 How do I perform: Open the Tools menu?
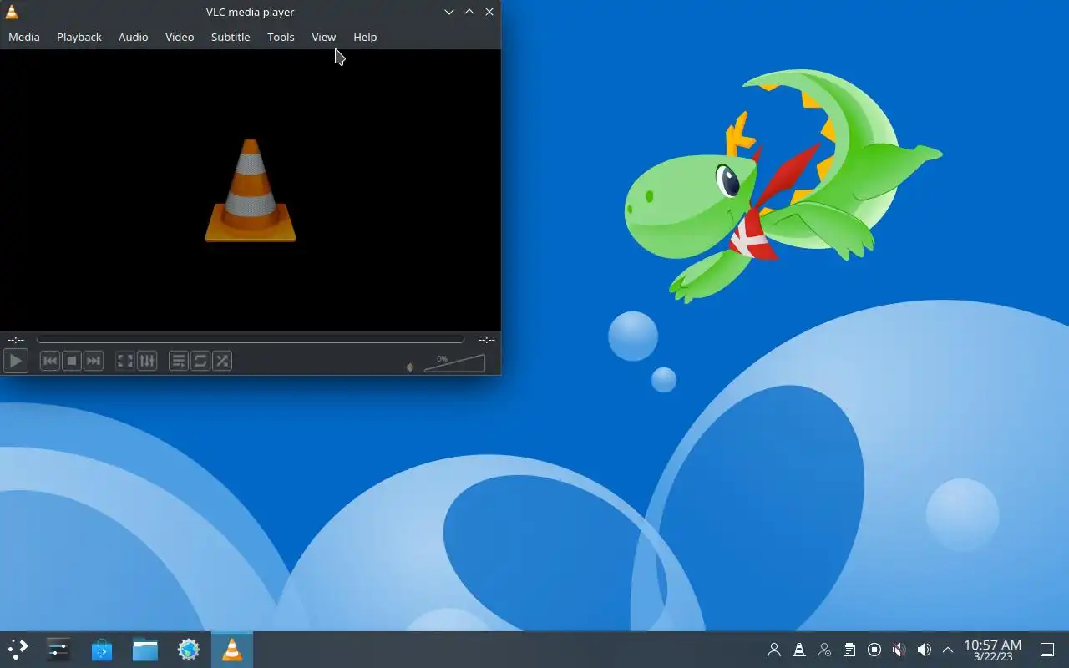(x=281, y=37)
